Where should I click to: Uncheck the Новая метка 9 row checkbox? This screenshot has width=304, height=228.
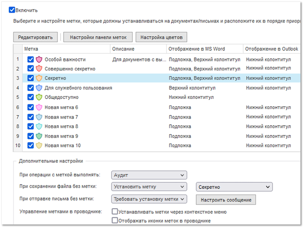coord(30,136)
